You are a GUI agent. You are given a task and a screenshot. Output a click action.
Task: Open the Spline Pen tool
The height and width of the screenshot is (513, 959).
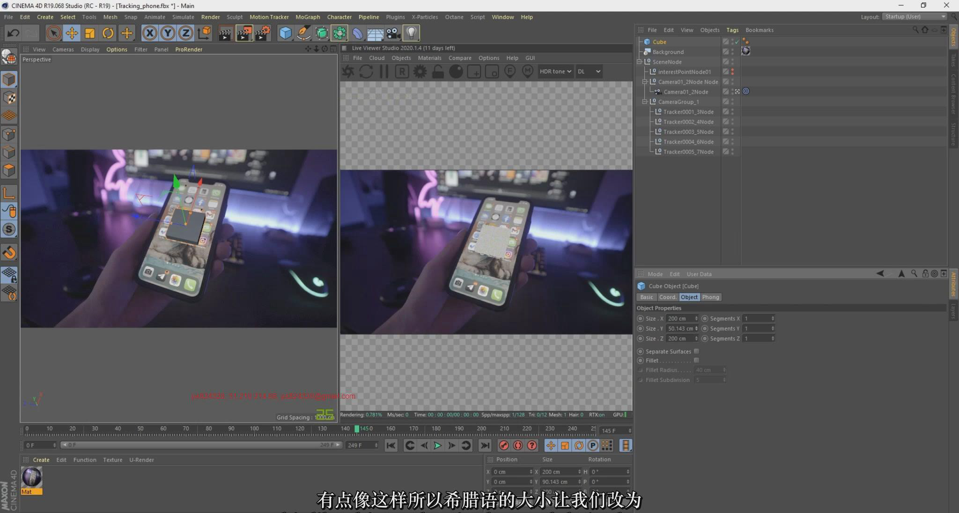pos(303,33)
